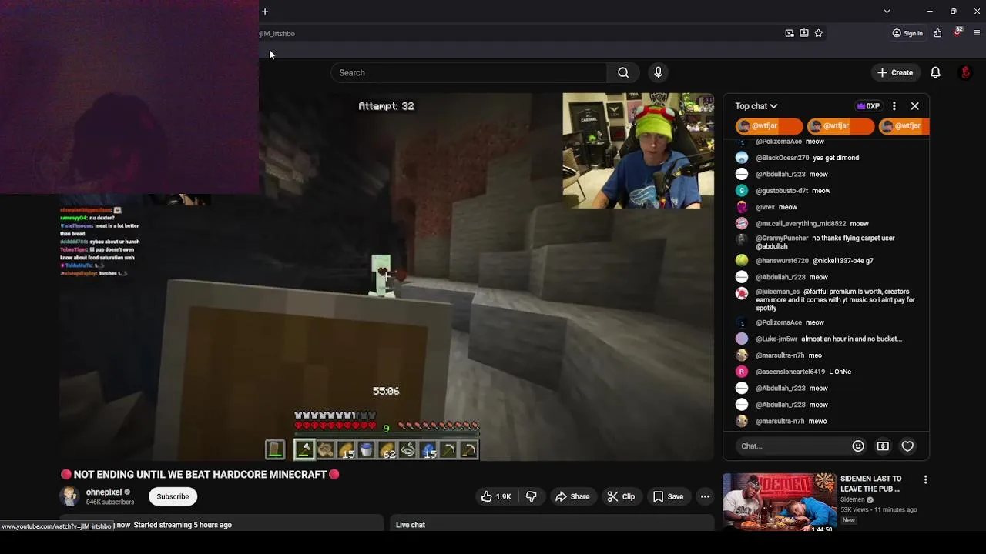Click avatar of @gustobusto-d7t in chat
986x554 pixels.
[x=742, y=191]
